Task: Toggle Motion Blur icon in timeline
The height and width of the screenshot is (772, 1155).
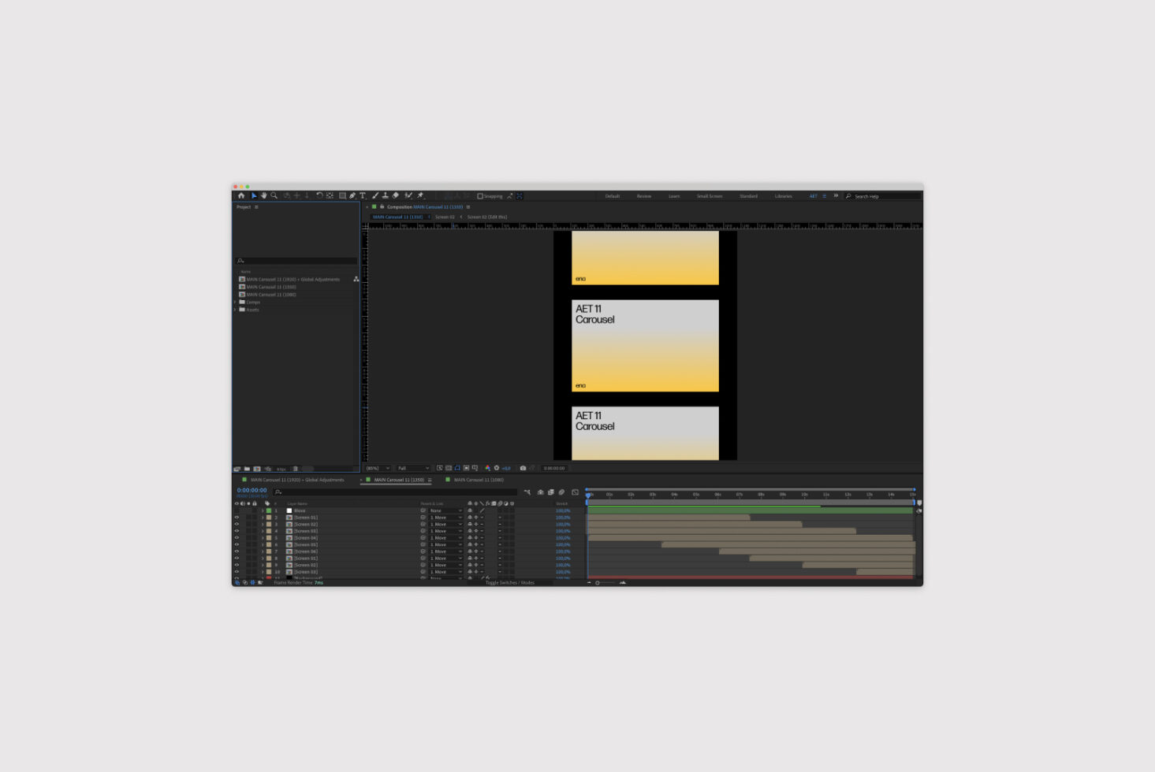Action: pos(561,492)
